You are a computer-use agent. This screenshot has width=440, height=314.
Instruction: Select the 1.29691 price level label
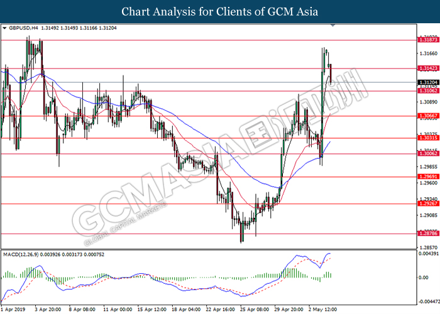[x=429, y=176]
